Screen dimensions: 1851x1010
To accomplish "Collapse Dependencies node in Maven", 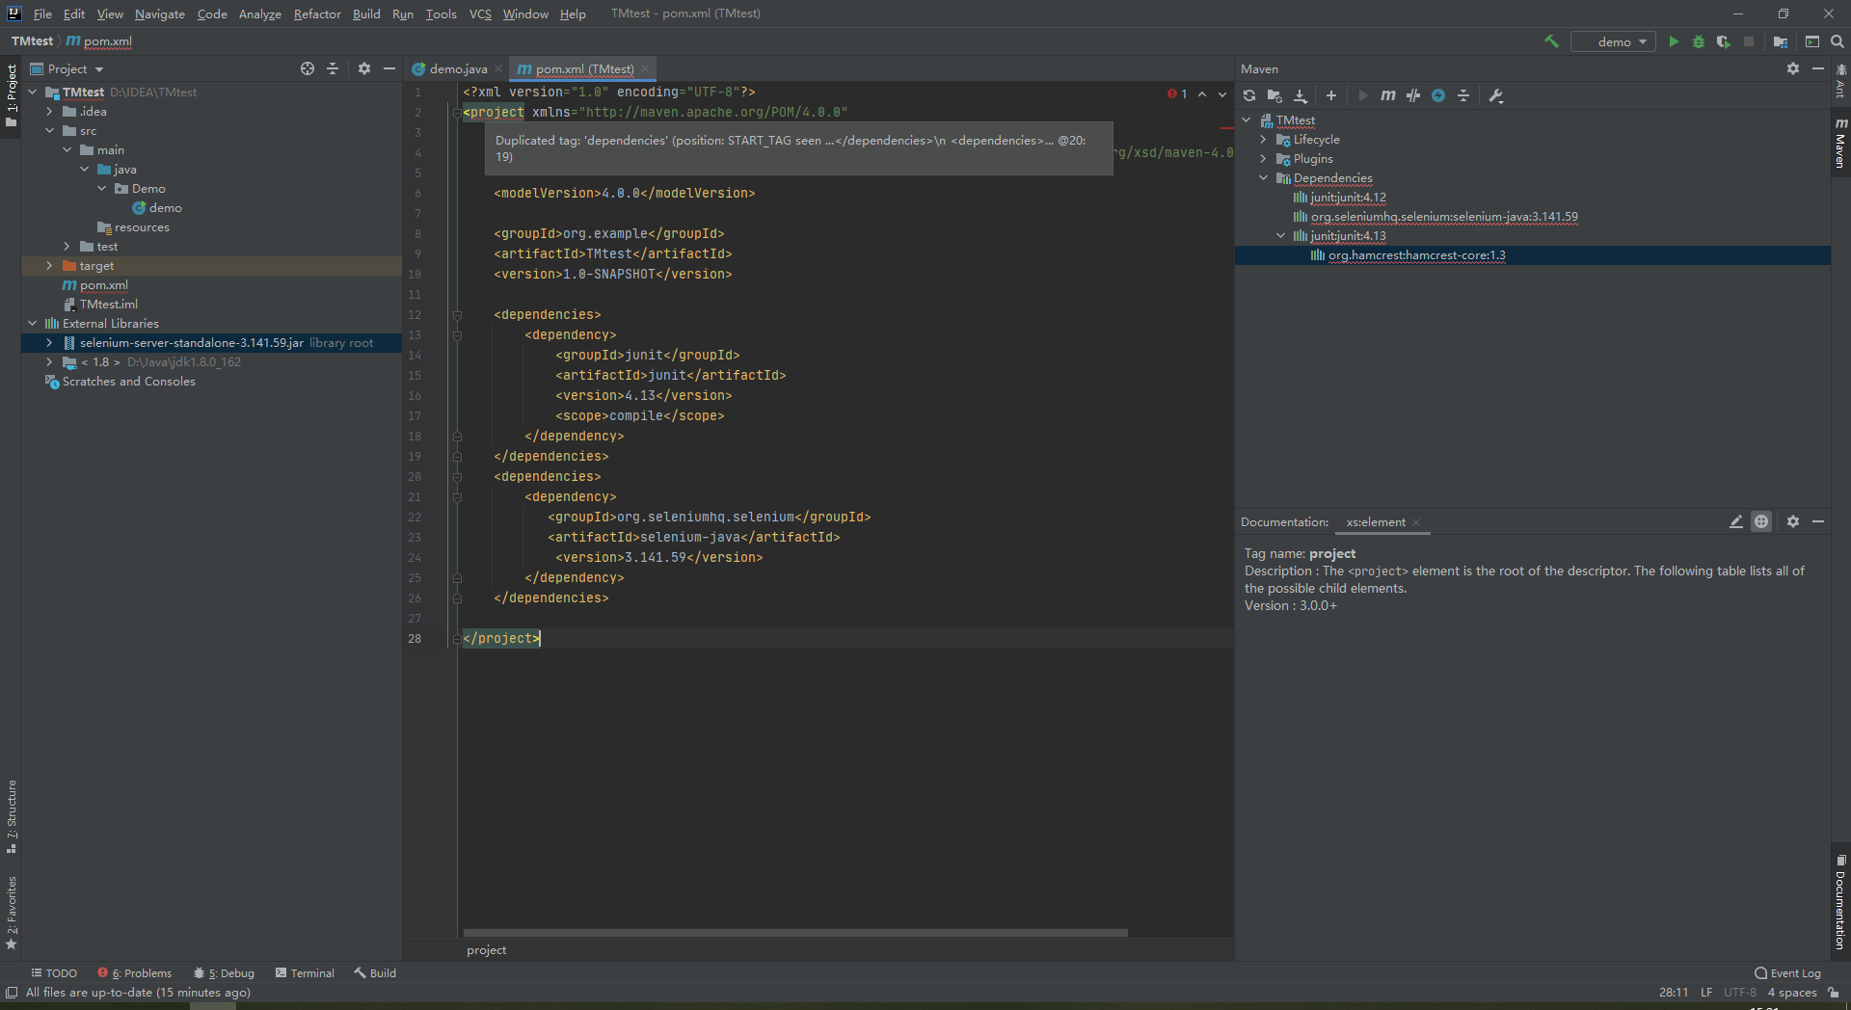I will coord(1263,178).
